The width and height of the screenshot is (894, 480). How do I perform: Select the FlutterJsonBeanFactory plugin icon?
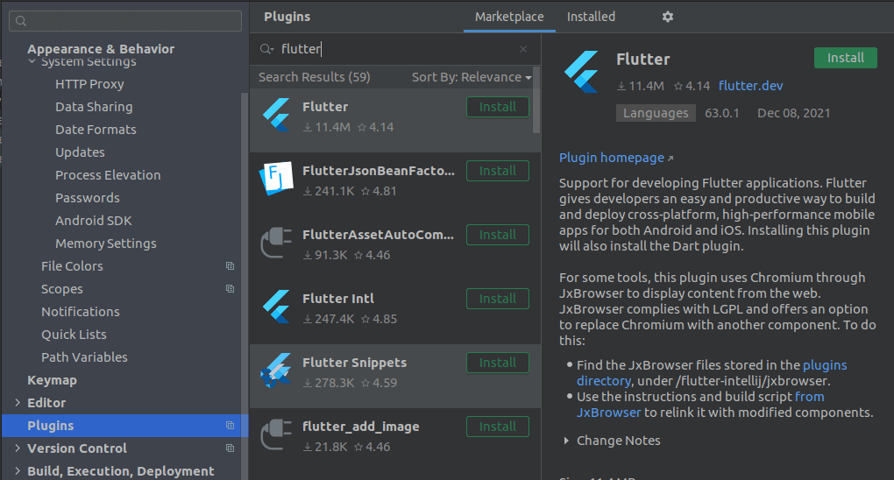click(x=276, y=180)
